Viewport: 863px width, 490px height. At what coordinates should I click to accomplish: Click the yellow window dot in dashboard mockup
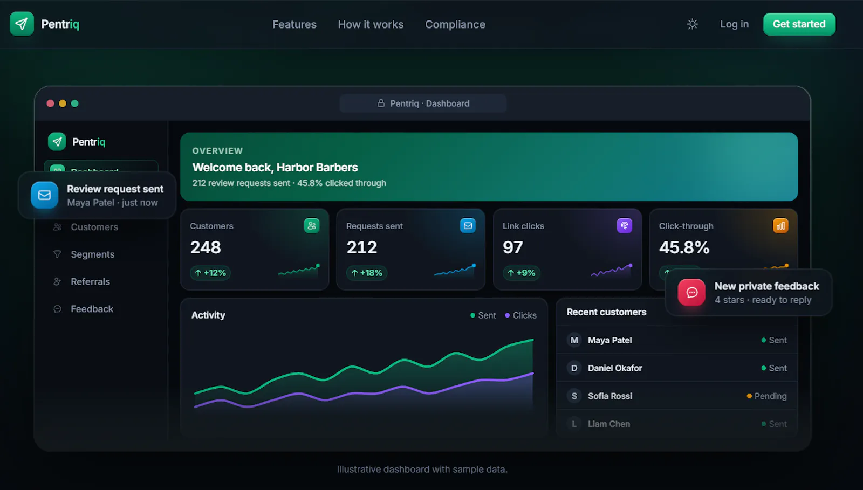click(x=63, y=103)
